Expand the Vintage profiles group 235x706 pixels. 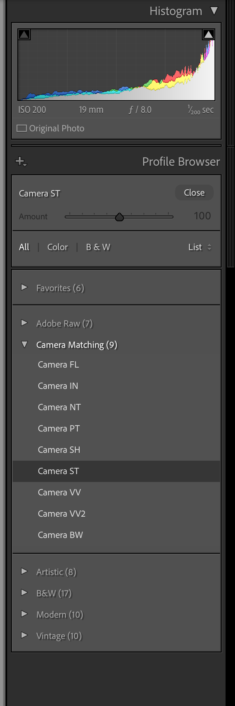(x=24, y=636)
